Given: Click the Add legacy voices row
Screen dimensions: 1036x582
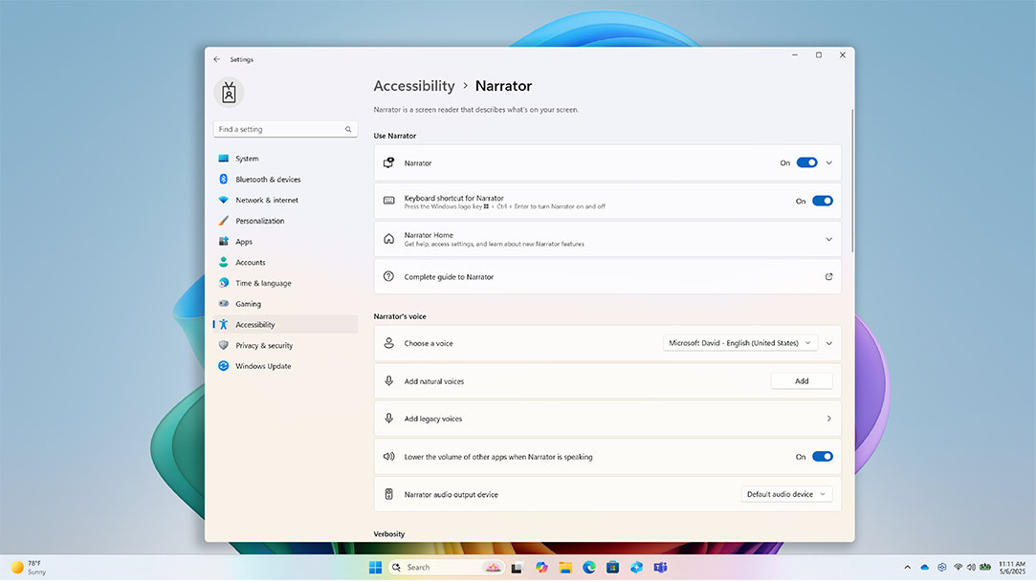Looking at the screenshot, I should [607, 419].
